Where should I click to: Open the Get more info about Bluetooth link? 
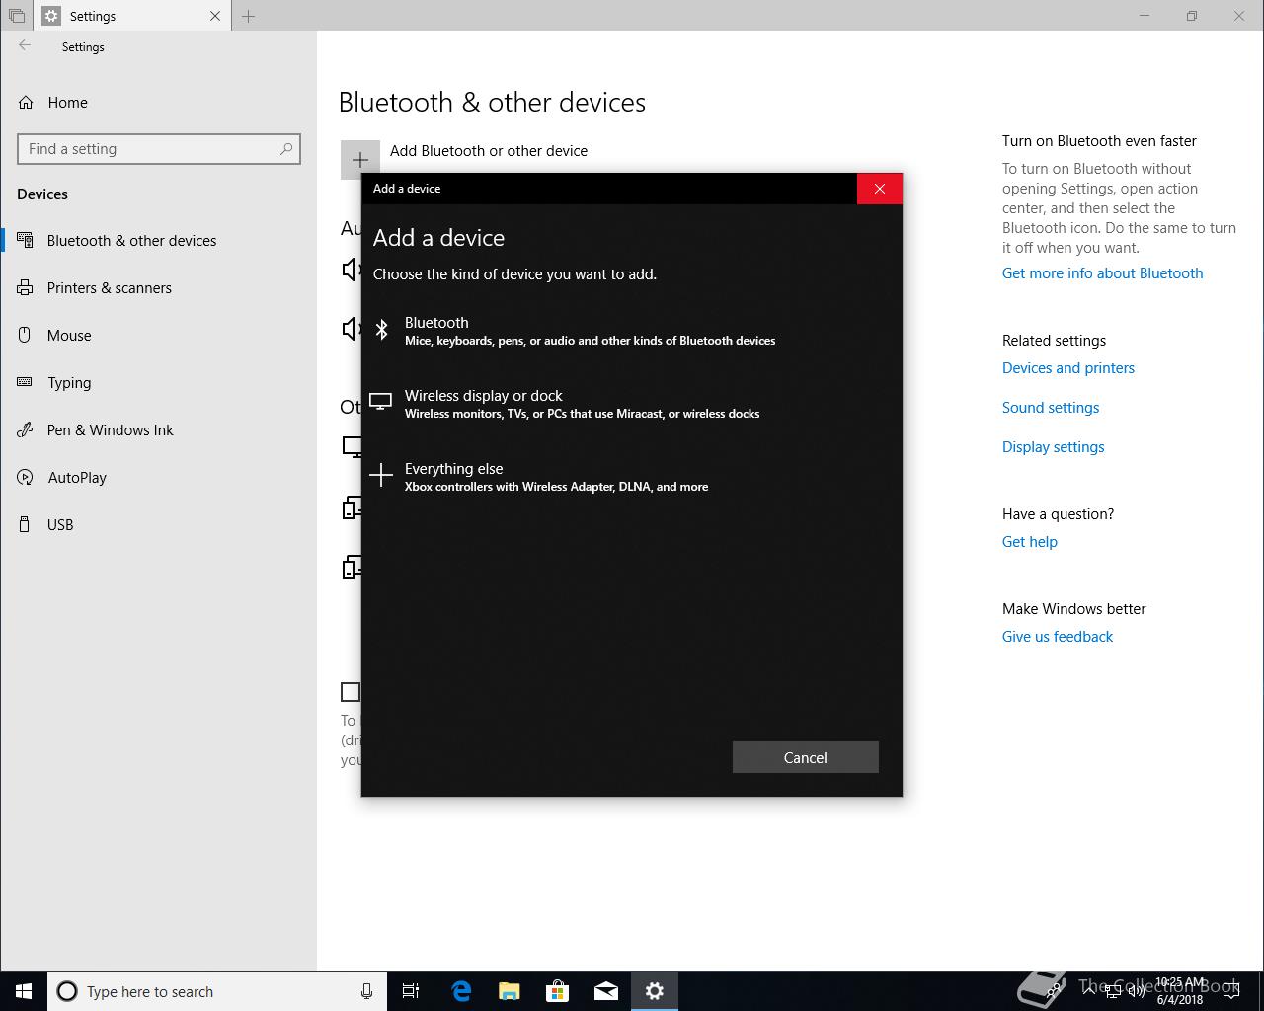coord(1102,273)
